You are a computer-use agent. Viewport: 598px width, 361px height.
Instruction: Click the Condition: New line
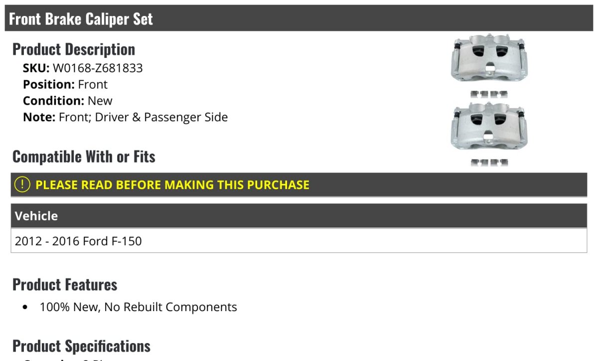[68, 101]
